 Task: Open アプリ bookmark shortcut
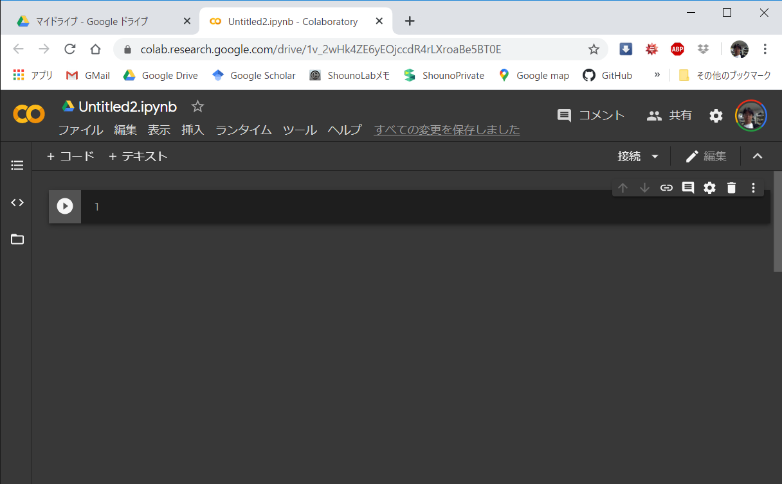point(33,75)
